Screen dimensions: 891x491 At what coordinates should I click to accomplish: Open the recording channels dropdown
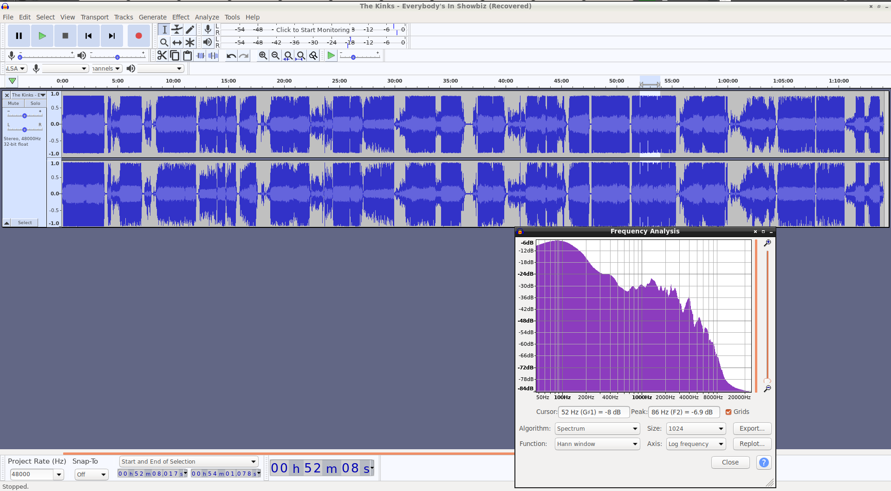click(107, 68)
